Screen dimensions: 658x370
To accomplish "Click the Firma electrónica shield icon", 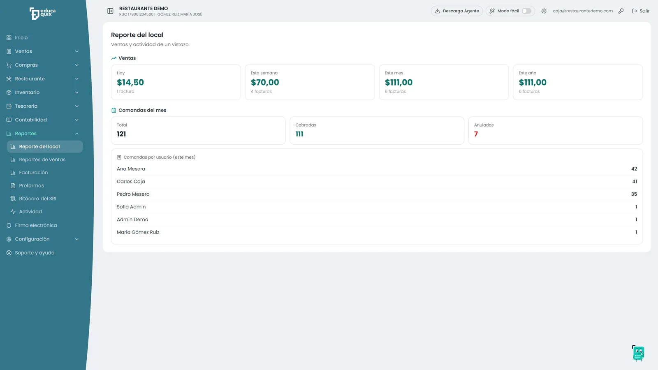I will (x=9, y=225).
